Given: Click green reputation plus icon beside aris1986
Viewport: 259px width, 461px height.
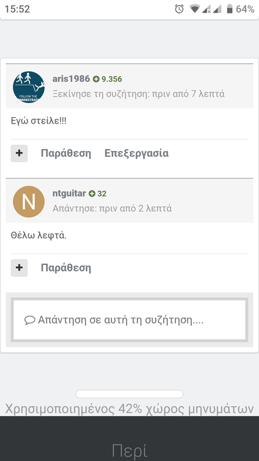Looking at the screenshot, I should (96, 79).
